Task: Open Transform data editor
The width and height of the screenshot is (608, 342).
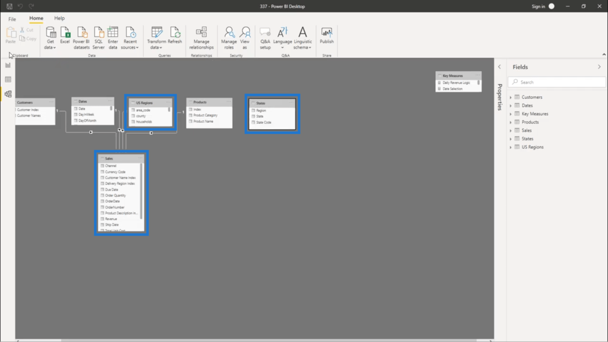Action: pos(156,38)
